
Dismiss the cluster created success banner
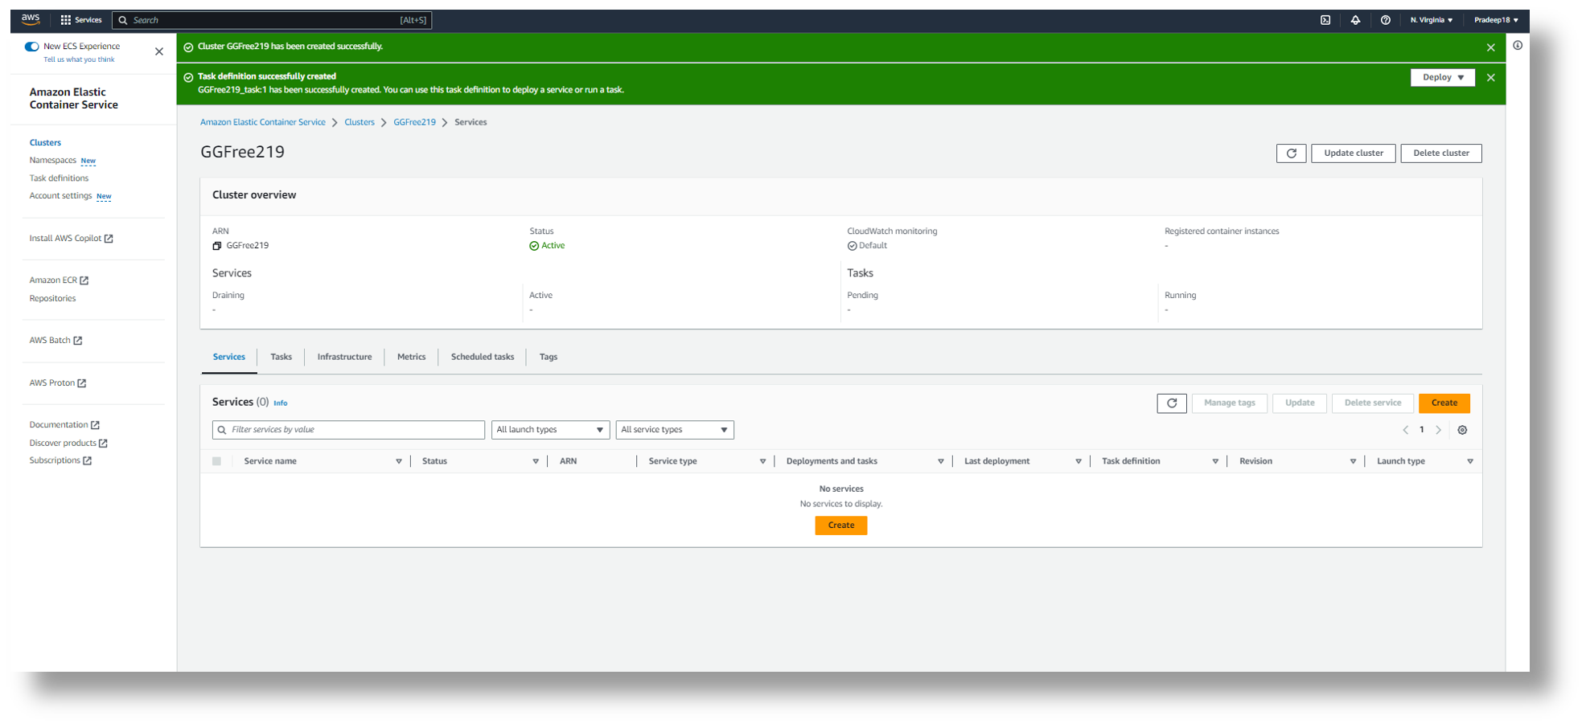pyautogui.click(x=1490, y=47)
